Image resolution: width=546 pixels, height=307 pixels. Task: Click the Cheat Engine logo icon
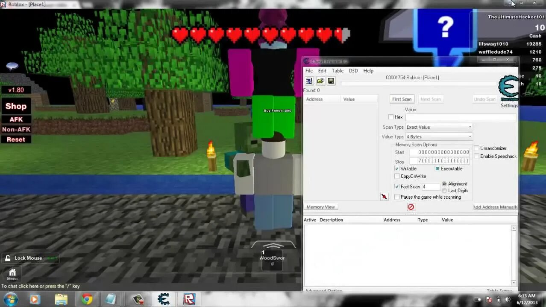[x=509, y=89]
